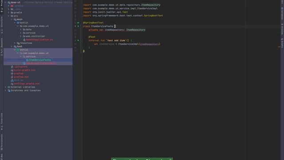Expand the web.controller package
Screen dimensions: 284x160
click(x=21, y=36)
